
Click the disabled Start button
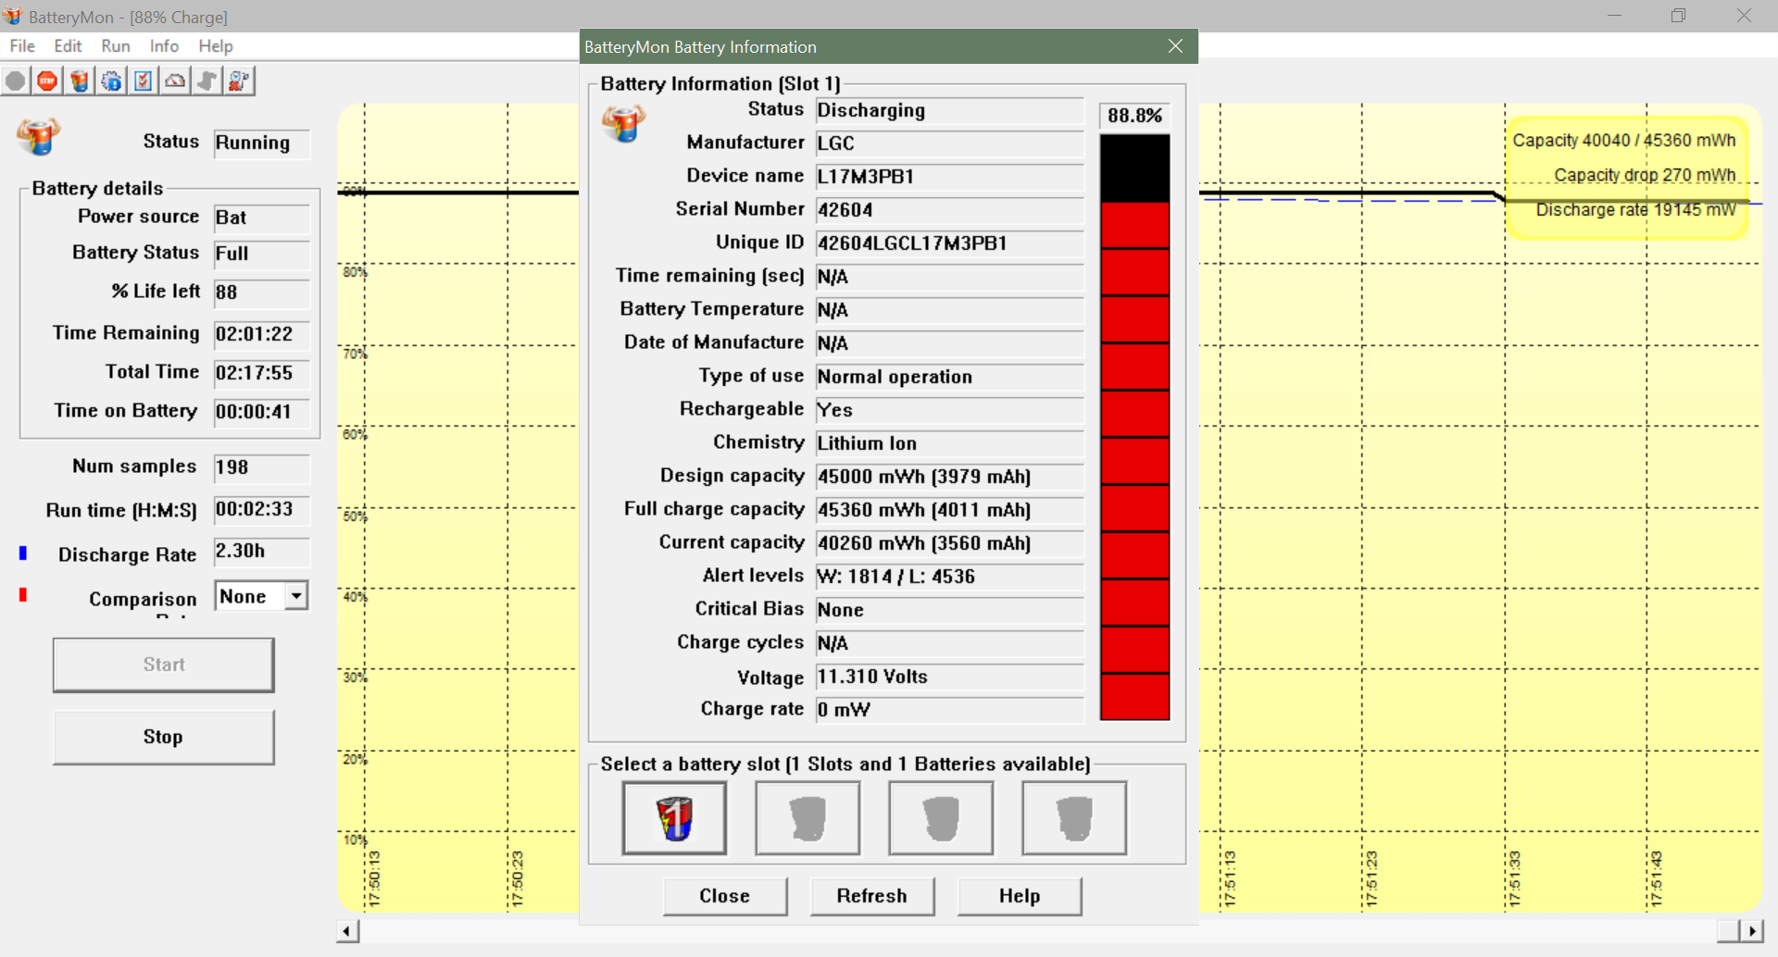[x=163, y=665]
